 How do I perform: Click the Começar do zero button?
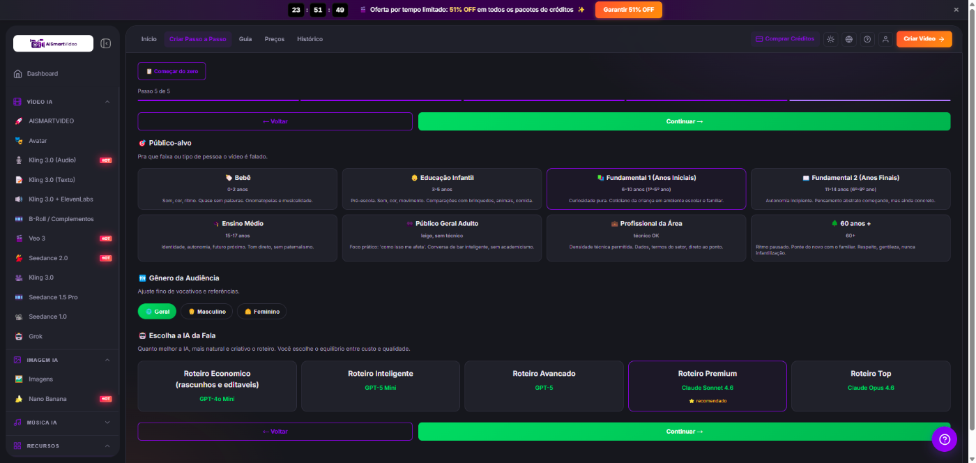[171, 71]
